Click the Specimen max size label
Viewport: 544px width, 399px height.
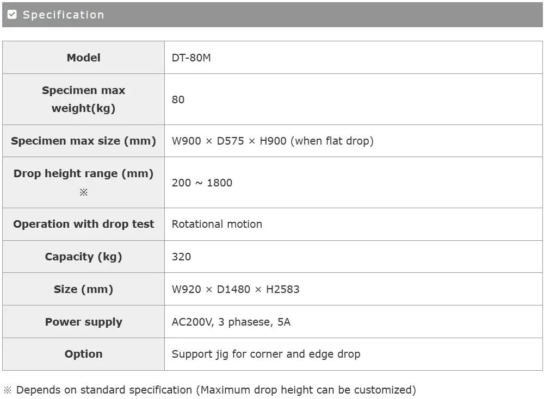83,141
